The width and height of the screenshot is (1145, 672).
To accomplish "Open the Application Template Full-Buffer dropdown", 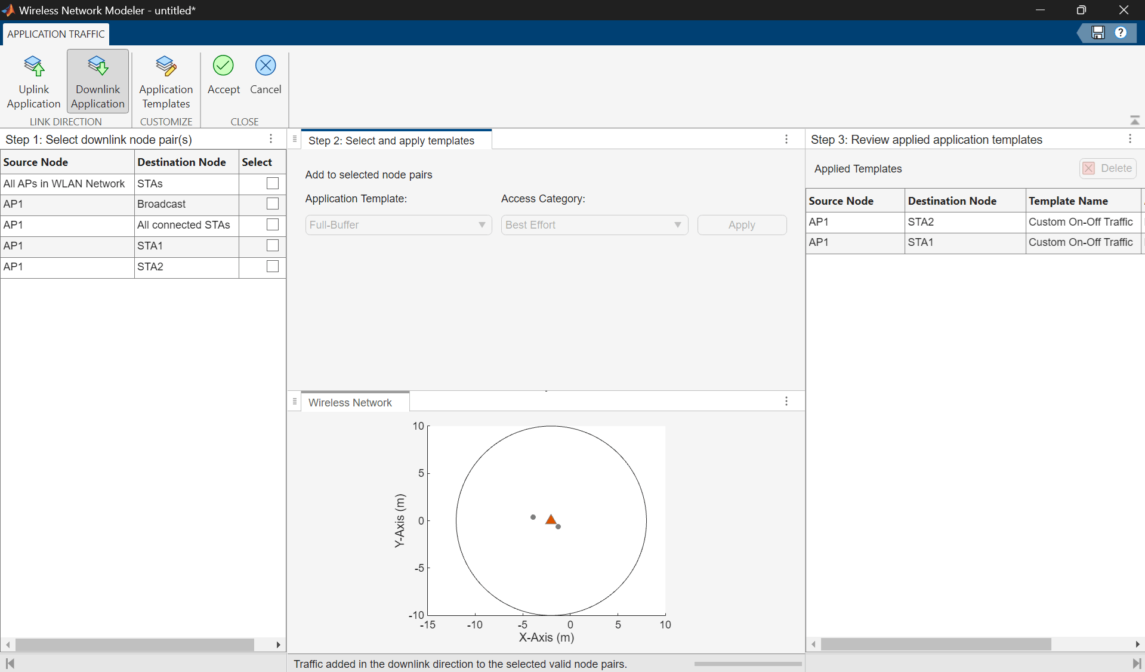I will pyautogui.click(x=398, y=225).
